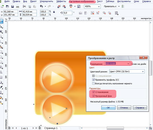Screen dimensions: 153x130
Task: Open the Файл menu
Action: [7, 1]
